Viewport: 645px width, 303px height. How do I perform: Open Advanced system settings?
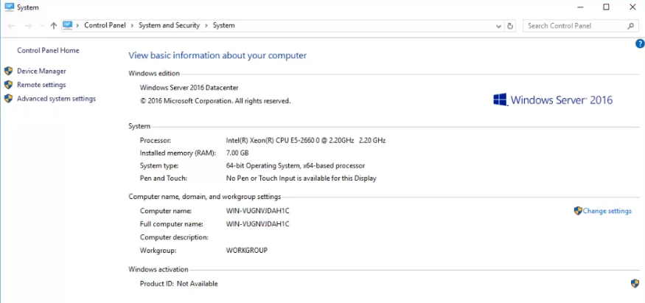tap(56, 99)
